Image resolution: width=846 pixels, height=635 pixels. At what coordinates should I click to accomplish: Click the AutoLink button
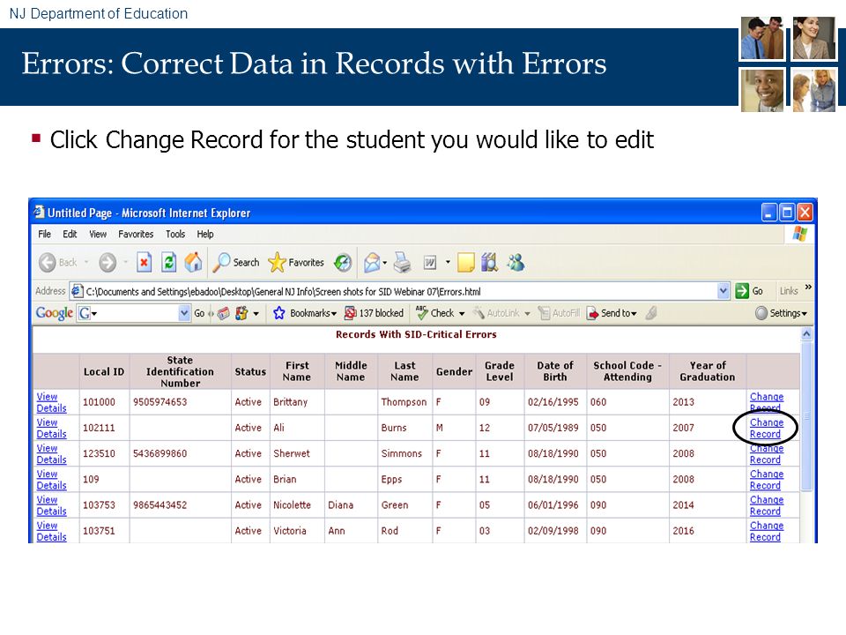(x=497, y=313)
